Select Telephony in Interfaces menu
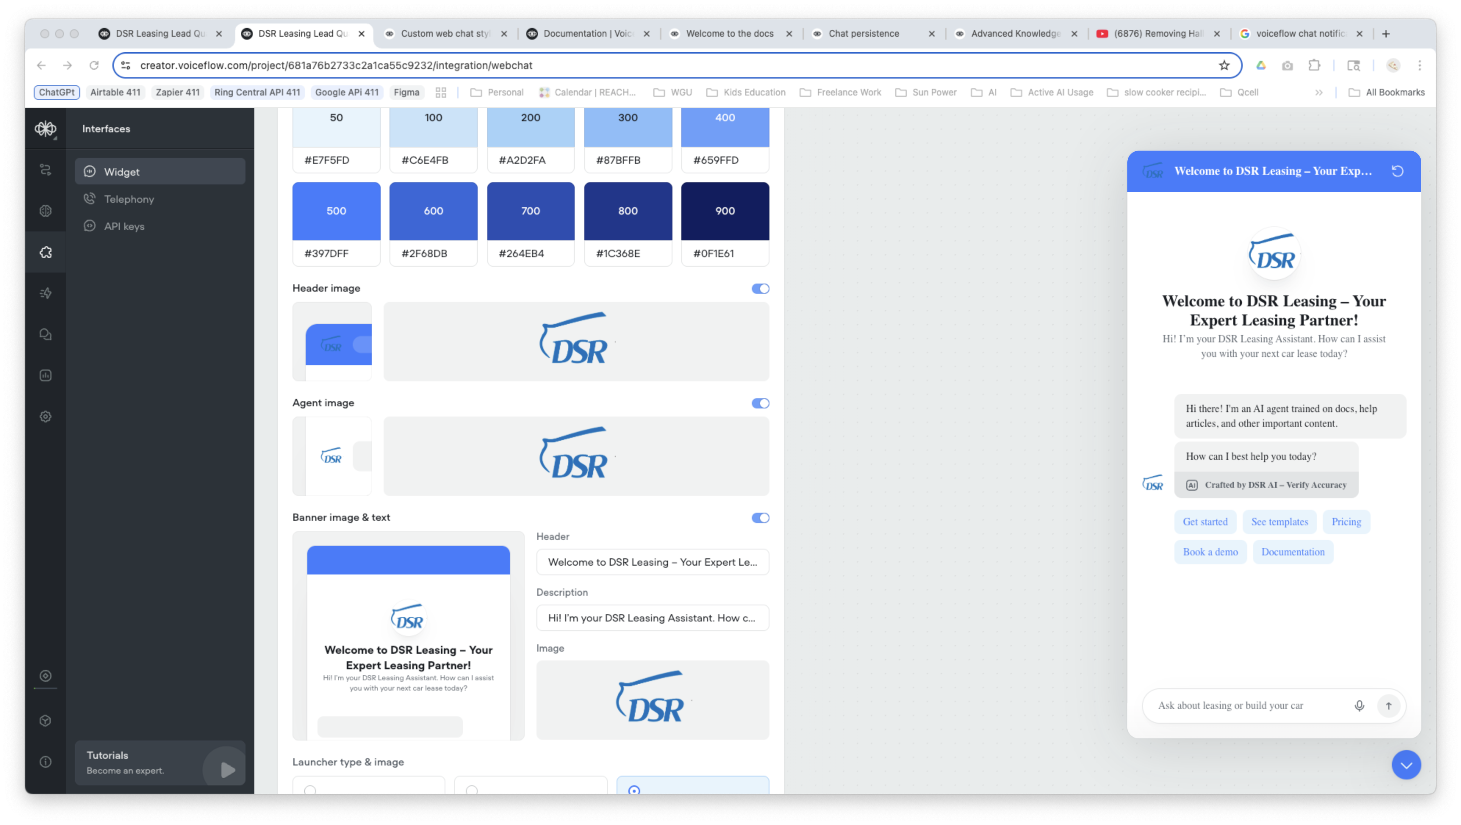Viewport: 1461px width, 825px height. [x=160, y=198]
